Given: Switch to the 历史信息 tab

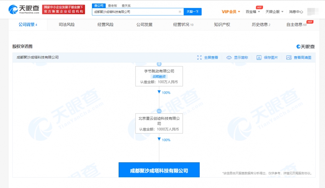Looking at the screenshot, I should tap(261, 24).
